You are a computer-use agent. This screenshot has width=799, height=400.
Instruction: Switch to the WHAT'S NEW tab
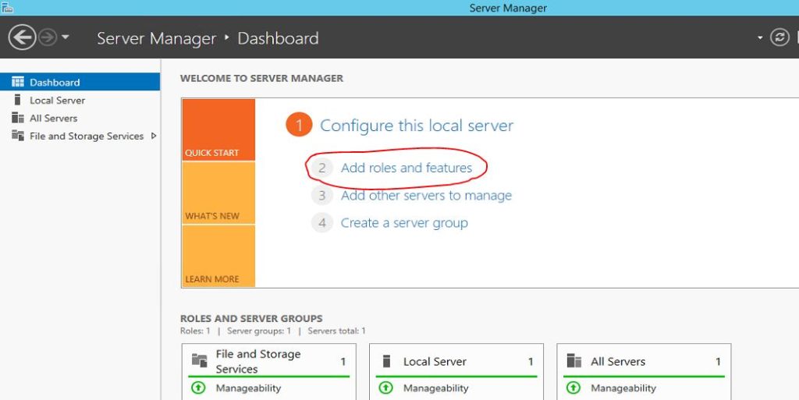point(218,193)
